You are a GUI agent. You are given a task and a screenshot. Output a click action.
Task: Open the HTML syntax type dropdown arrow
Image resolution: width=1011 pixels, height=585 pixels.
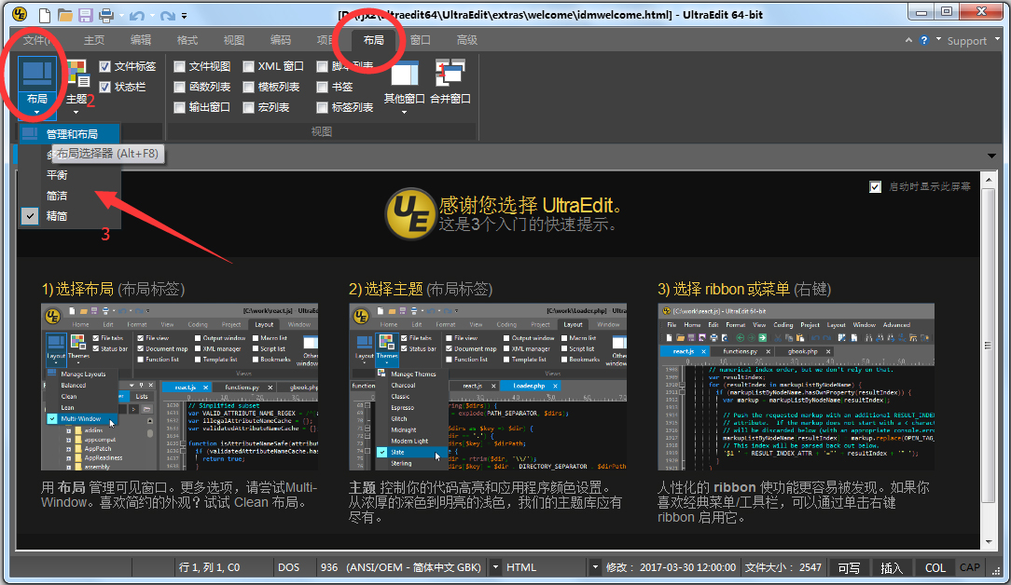(x=595, y=567)
